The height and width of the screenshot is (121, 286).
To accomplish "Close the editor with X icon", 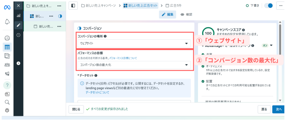I will tap(18, 6).
